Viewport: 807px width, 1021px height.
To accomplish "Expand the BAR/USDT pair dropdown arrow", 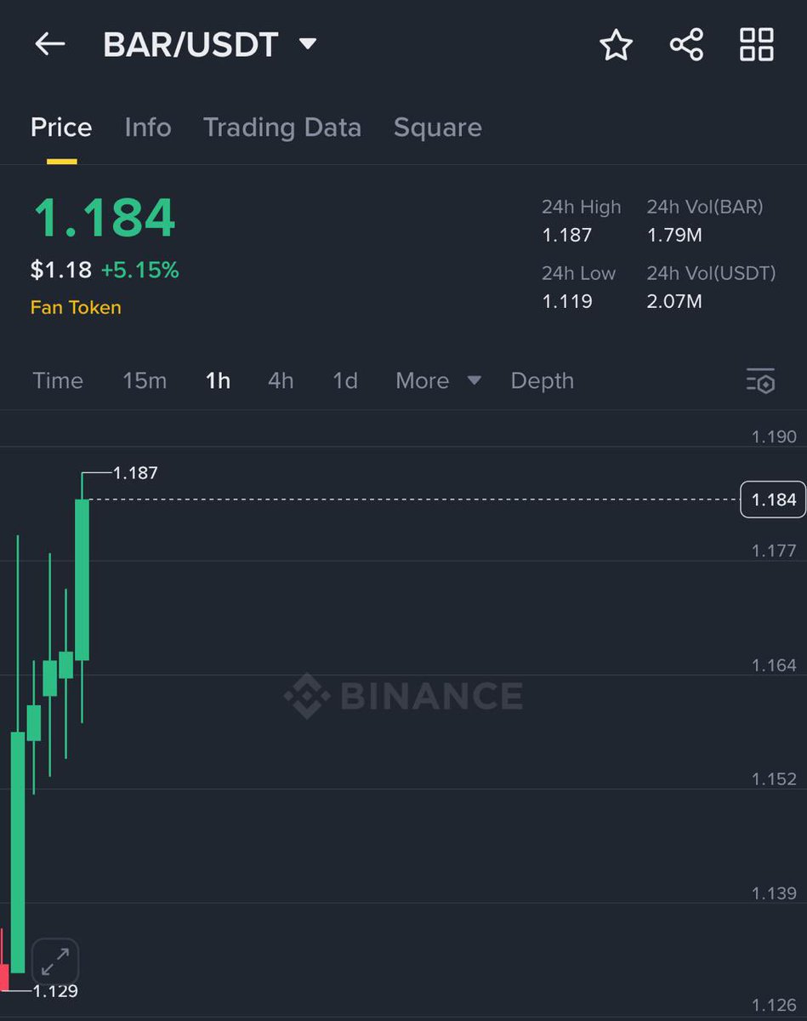I will pyautogui.click(x=309, y=43).
